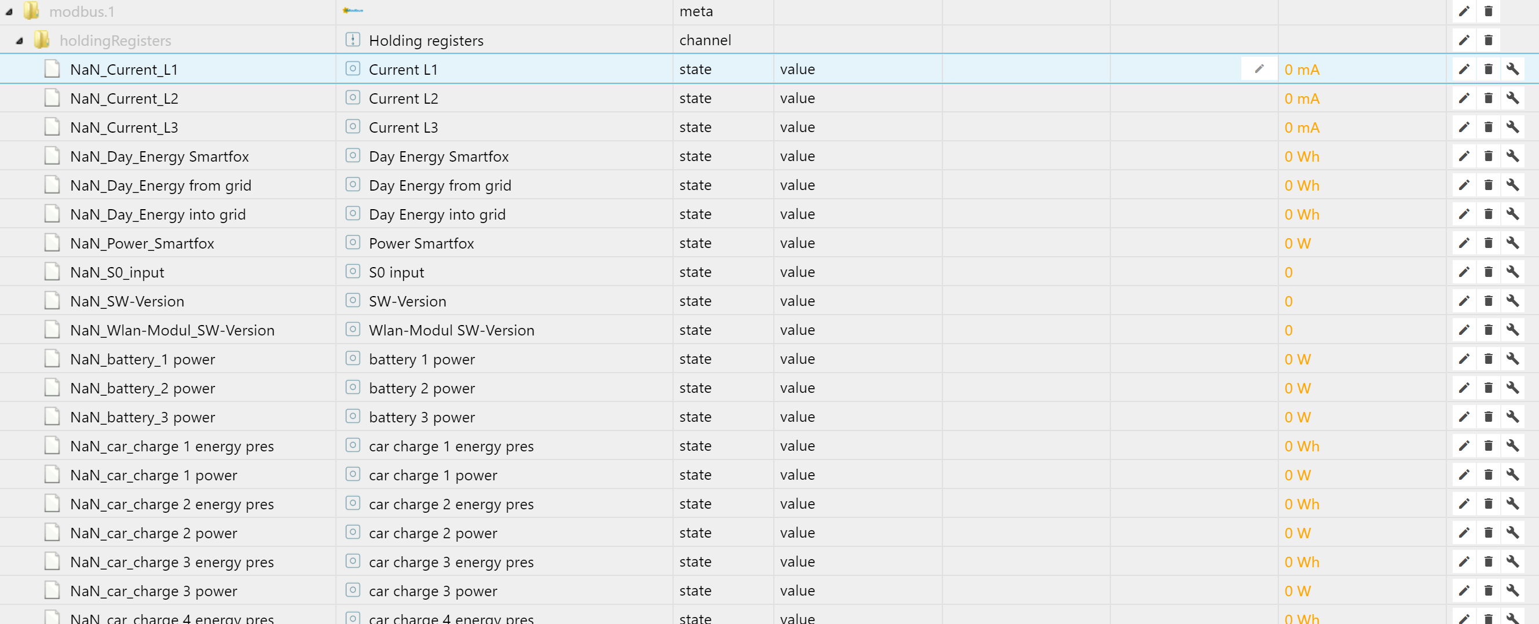This screenshot has height=624, width=1539.
Task: Select NaN_Wlan-Modul_SW-Version entry
Action: click(172, 330)
